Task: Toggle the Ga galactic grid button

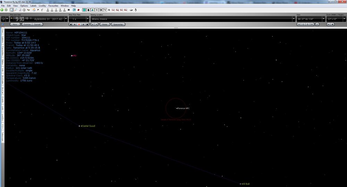Action: (125, 10)
